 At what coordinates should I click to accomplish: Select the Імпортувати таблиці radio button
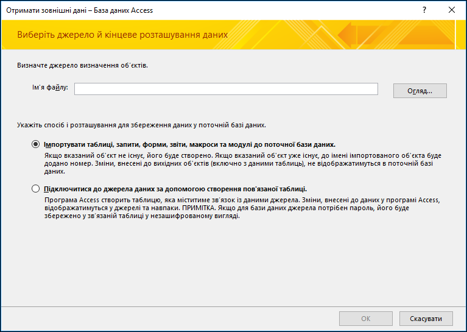point(35,144)
